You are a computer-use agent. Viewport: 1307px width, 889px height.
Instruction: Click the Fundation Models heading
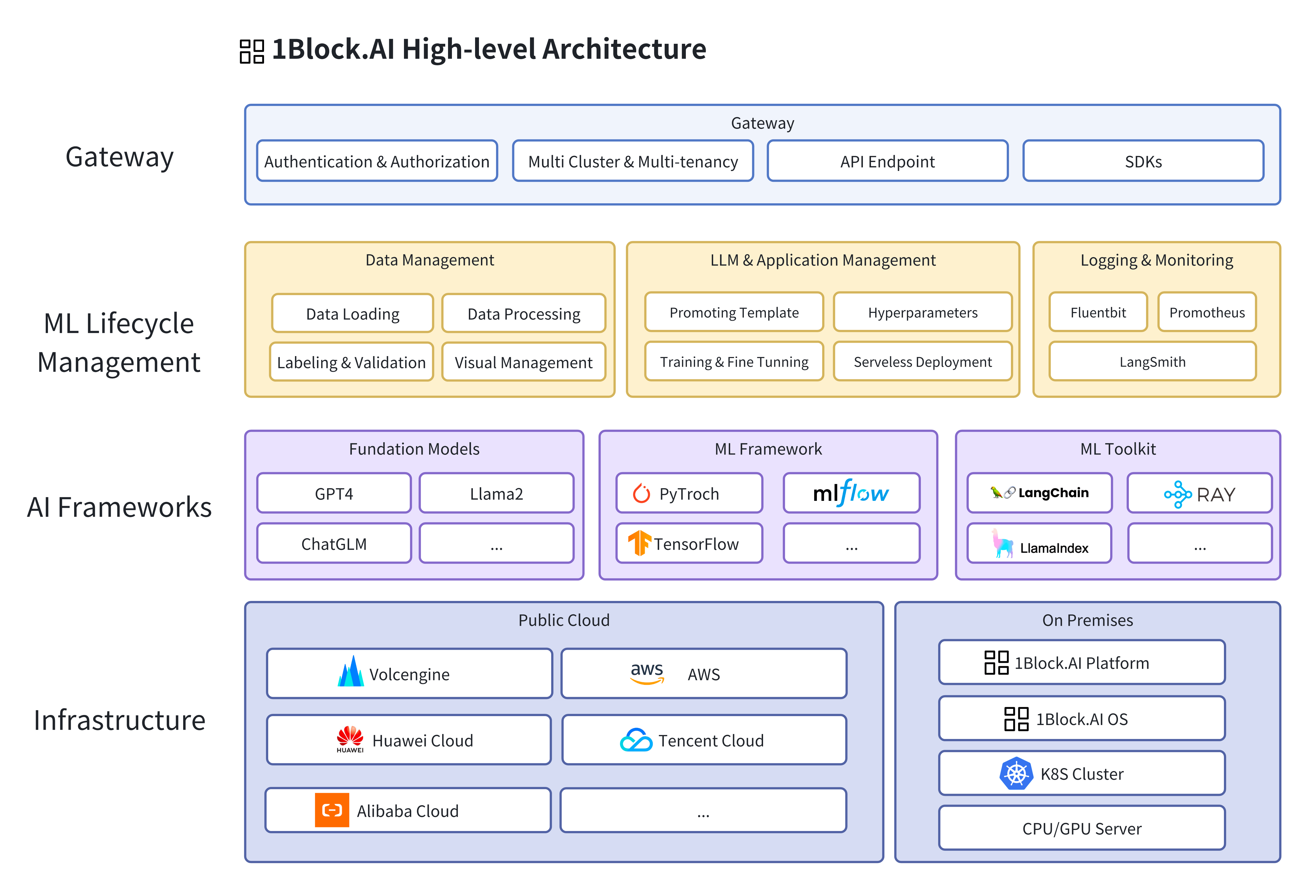point(414,448)
